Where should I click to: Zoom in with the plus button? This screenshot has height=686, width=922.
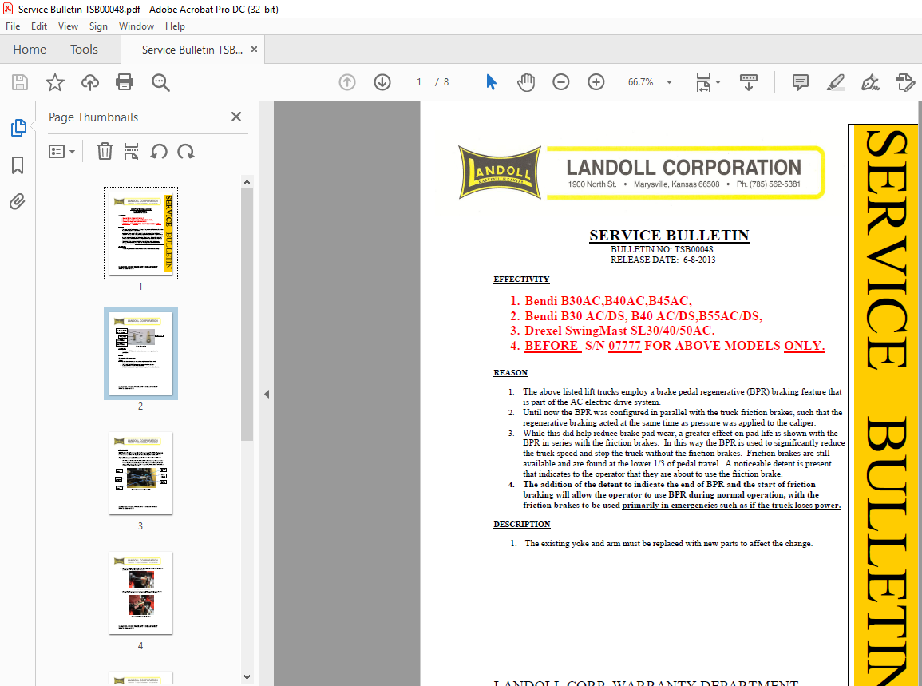[x=596, y=82]
